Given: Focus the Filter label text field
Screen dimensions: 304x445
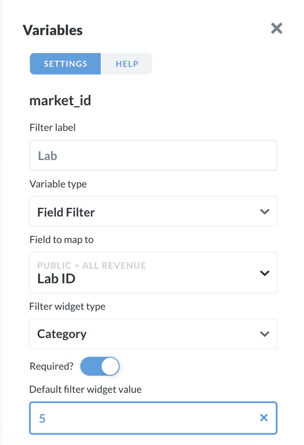Looking at the screenshot, I should pos(153,155).
